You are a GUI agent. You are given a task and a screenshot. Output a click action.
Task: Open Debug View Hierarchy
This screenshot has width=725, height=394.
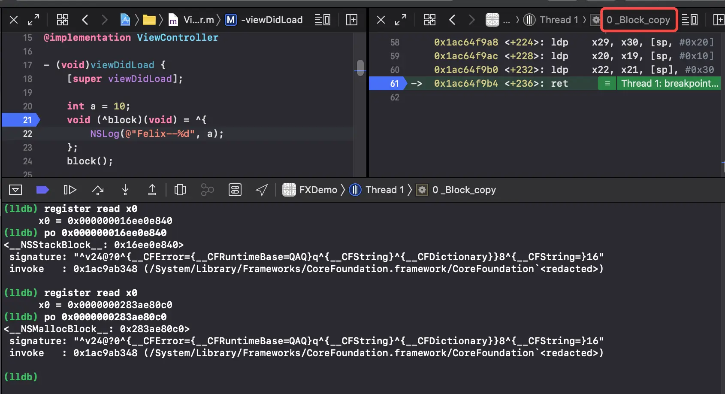[180, 190]
